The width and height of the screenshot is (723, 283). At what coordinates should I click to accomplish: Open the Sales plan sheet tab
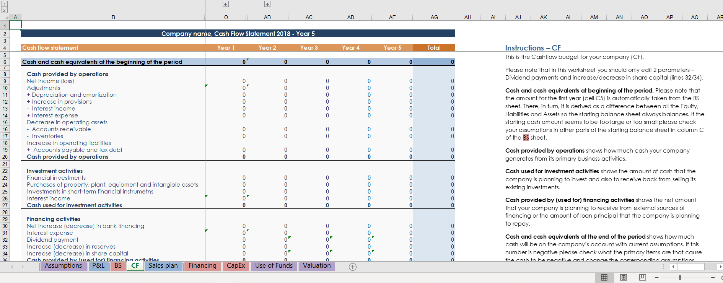point(163,266)
